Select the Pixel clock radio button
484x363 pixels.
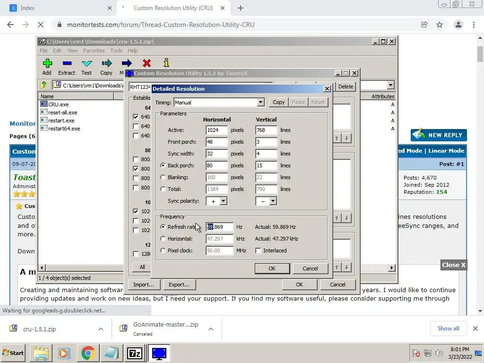coord(163,251)
